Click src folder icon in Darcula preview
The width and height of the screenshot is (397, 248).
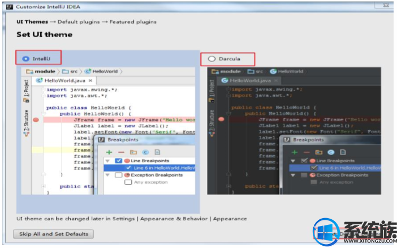coord(251,72)
